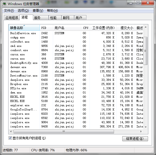
Task: Click the horizontal scrollbar left arrow
Action: click(11, 131)
